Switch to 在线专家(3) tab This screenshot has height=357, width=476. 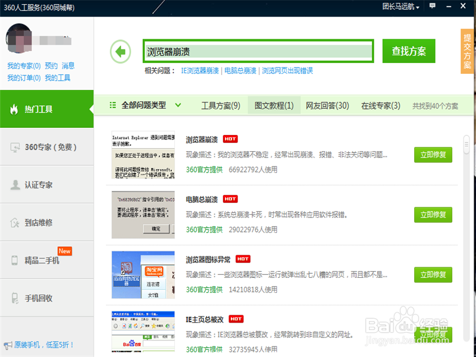click(x=381, y=106)
